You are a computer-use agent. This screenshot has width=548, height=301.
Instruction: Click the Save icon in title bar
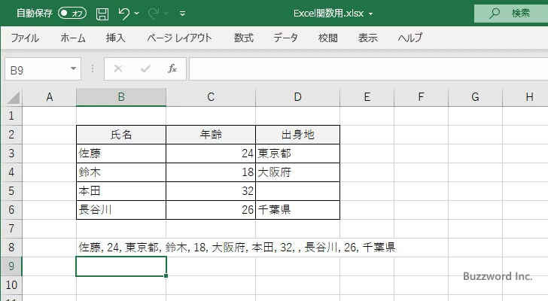pyautogui.click(x=102, y=14)
